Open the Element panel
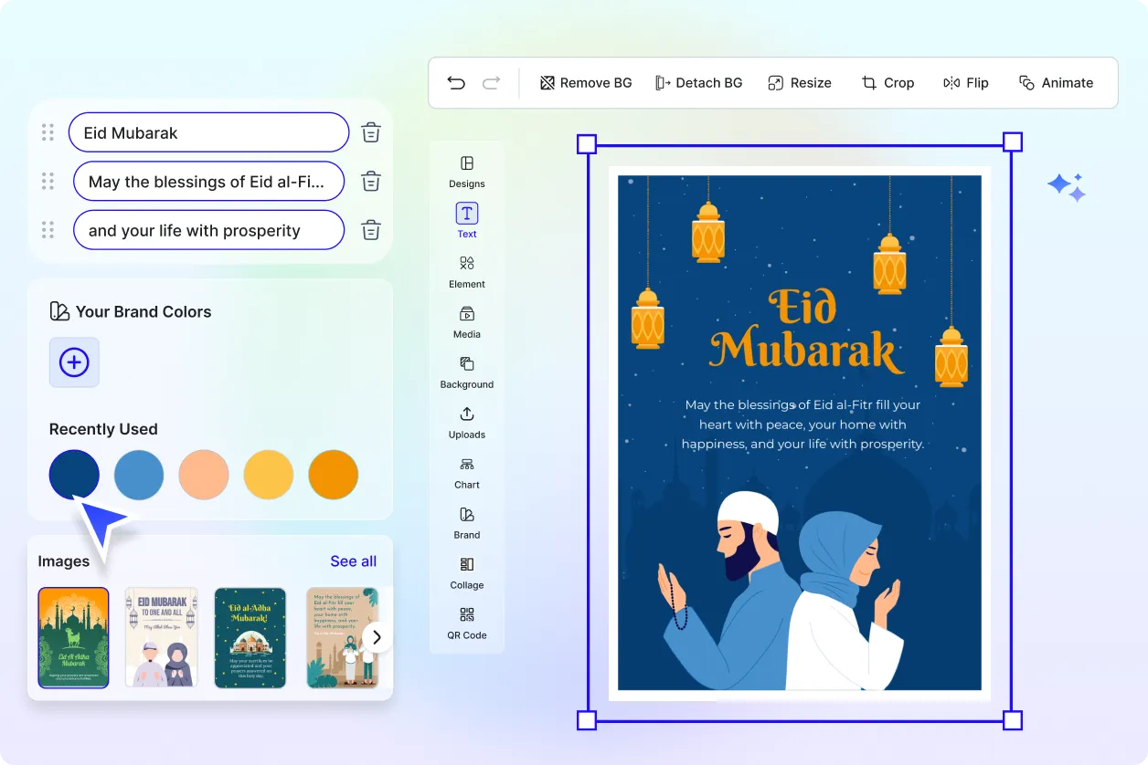Viewport: 1148px width, 765px height. [x=466, y=274]
